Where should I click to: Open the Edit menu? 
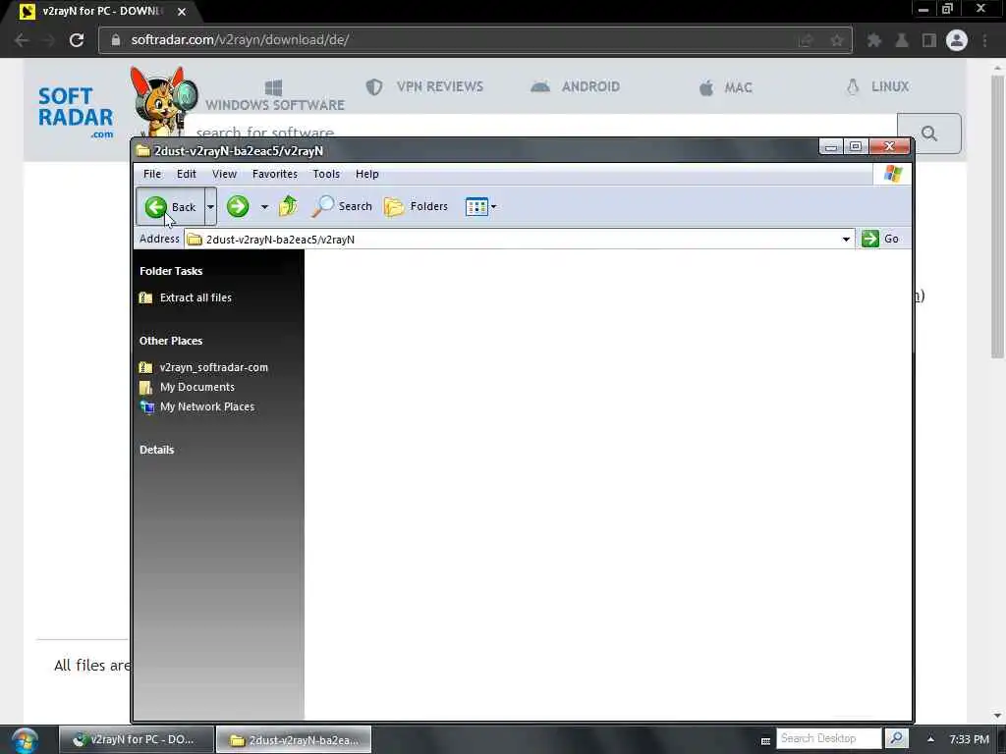tap(186, 174)
